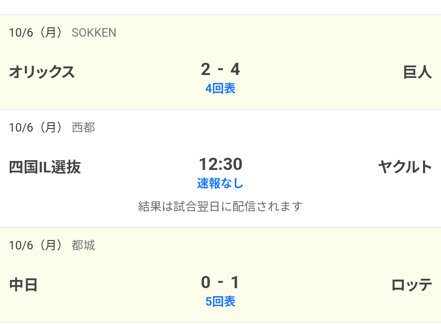The width and height of the screenshot is (441, 324).
Task: Select the 中日 team name
Action: click(x=23, y=285)
